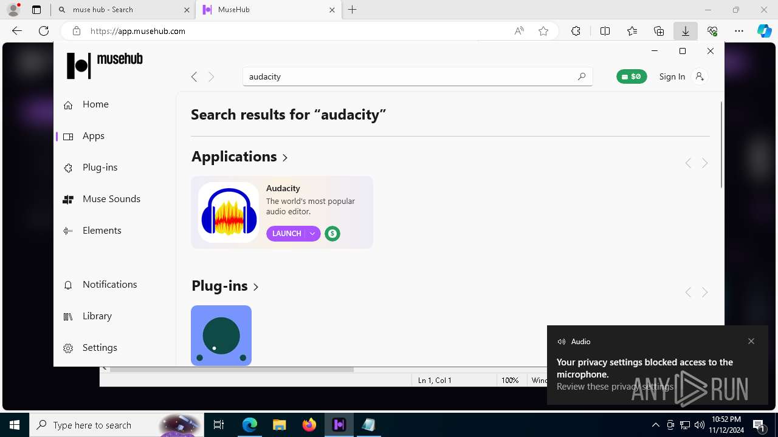This screenshot has height=437, width=778.
Task: Toggle browser split screen
Action: click(605, 31)
